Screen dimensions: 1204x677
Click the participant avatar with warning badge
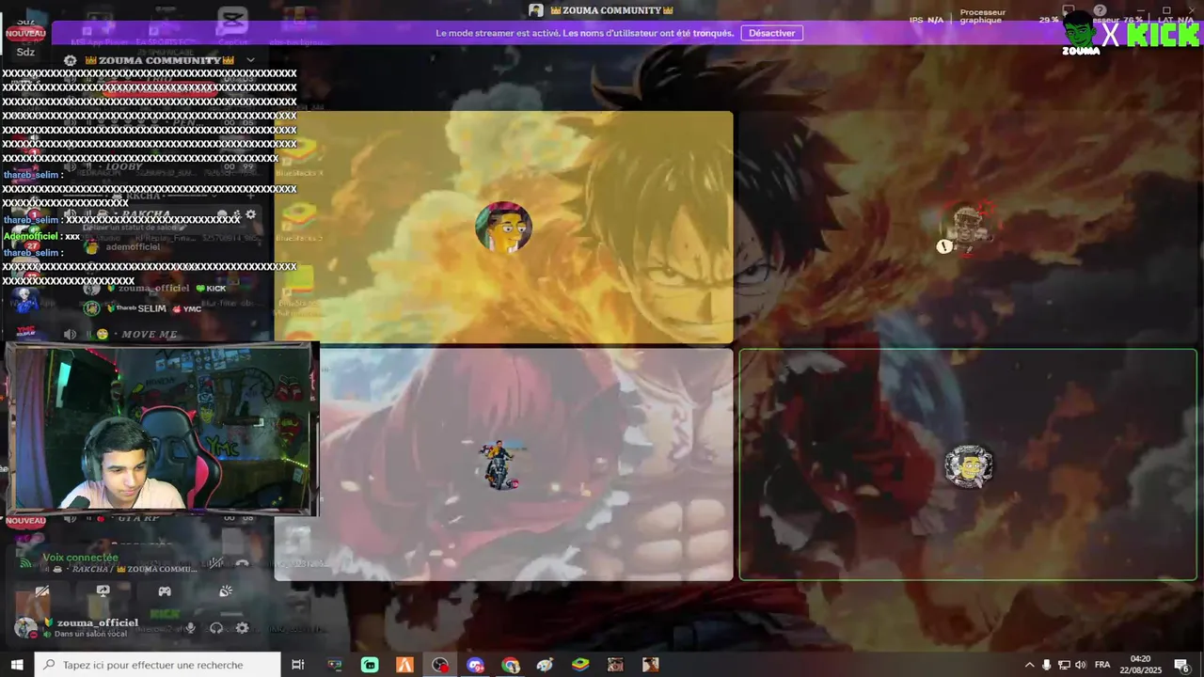point(968,227)
